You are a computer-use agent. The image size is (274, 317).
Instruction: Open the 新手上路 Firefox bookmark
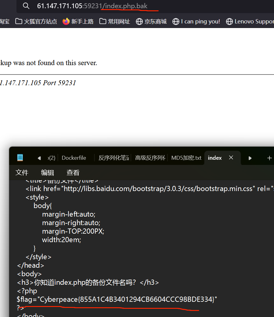click(x=78, y=22)
